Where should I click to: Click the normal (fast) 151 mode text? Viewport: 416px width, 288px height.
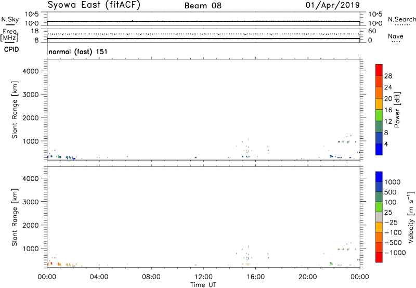pyautogui.click(x=75, y=52)
